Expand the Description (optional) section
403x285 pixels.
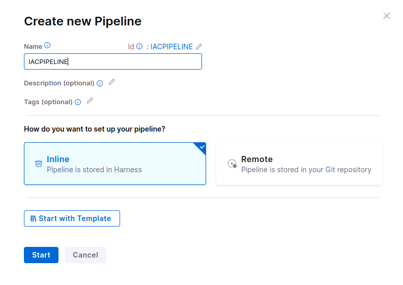click(59, 83)
